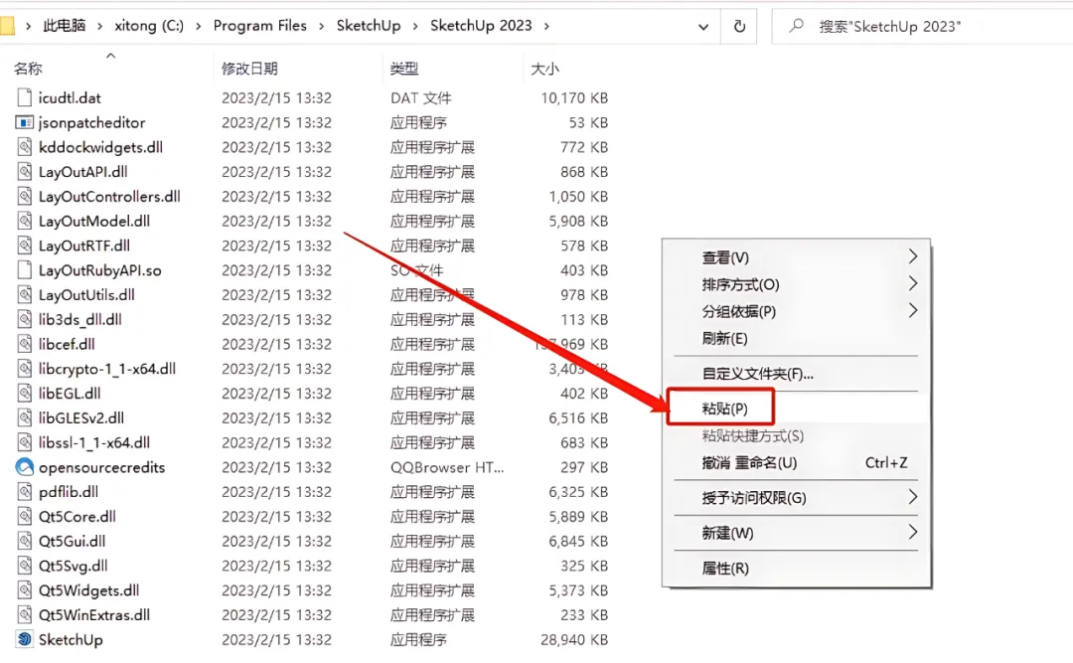
Task: Select 撤消 重命名(U) menu entry
Action: (x=796, y=463)
